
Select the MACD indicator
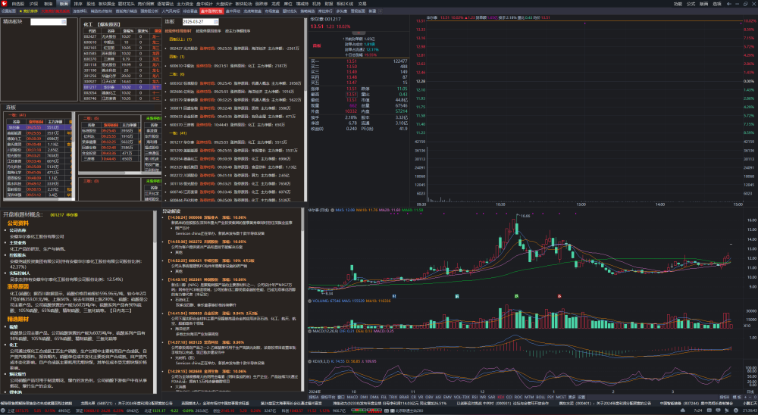coord(352,398)
